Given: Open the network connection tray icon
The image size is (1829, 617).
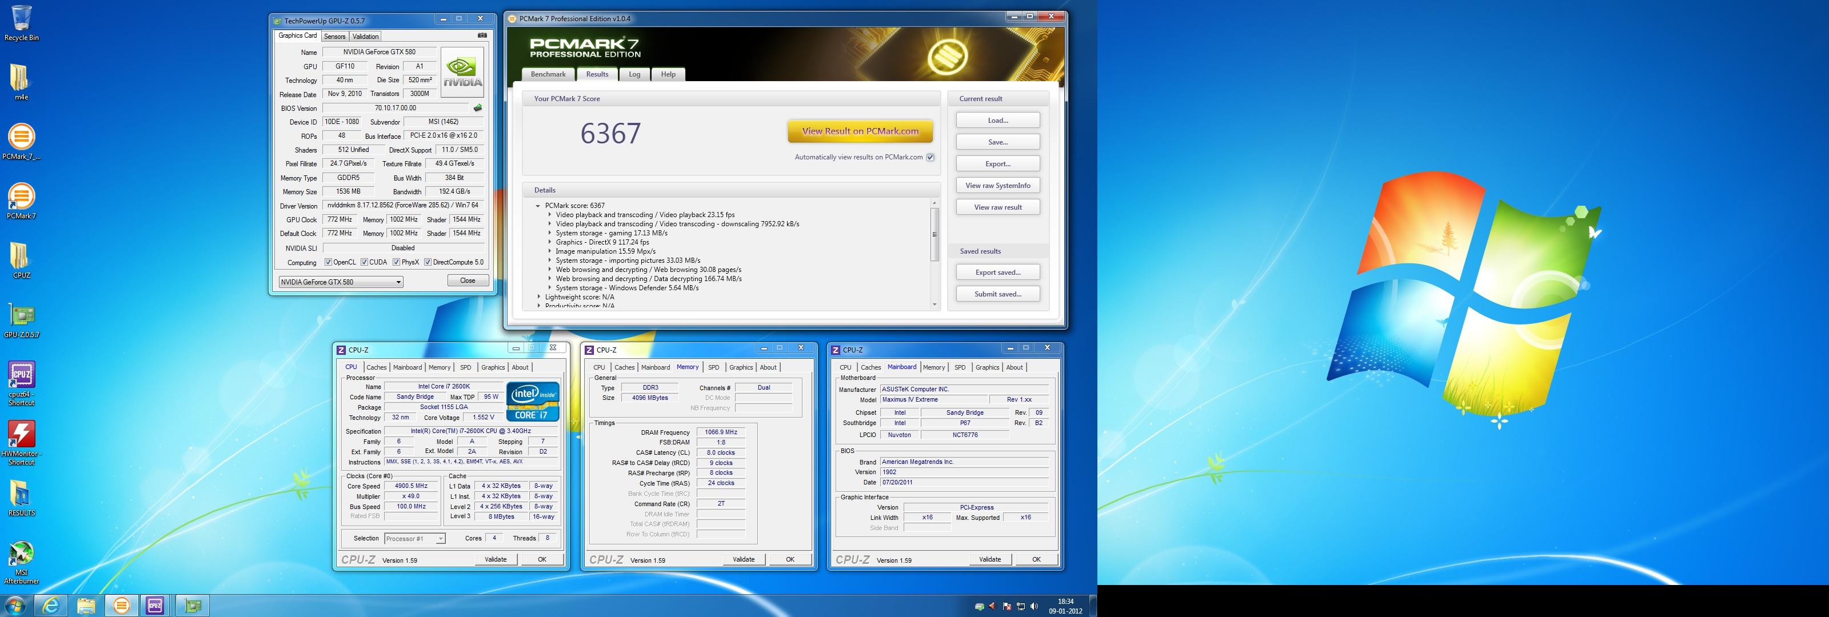Looking at the screenshot, I should 1020,606.
